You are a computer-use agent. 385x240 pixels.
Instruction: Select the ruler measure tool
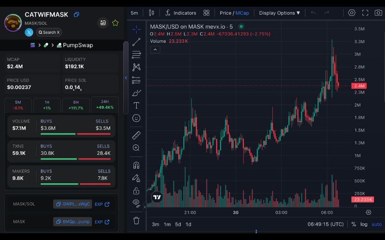[x=136, y=135]
